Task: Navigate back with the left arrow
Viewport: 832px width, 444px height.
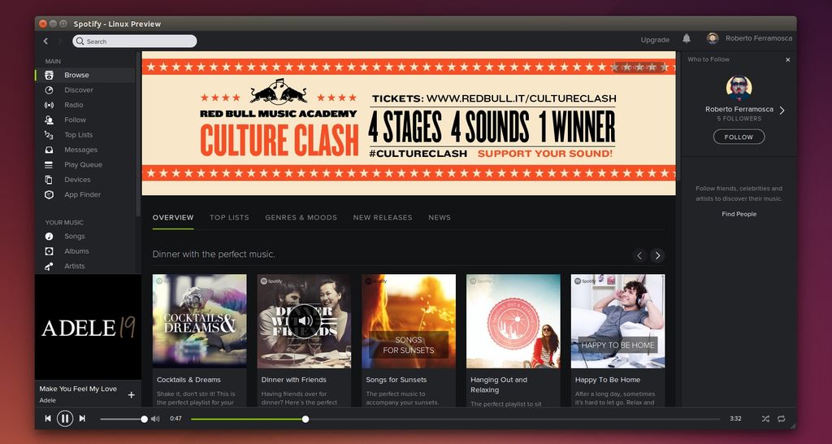Action: [x=45, y=41]
